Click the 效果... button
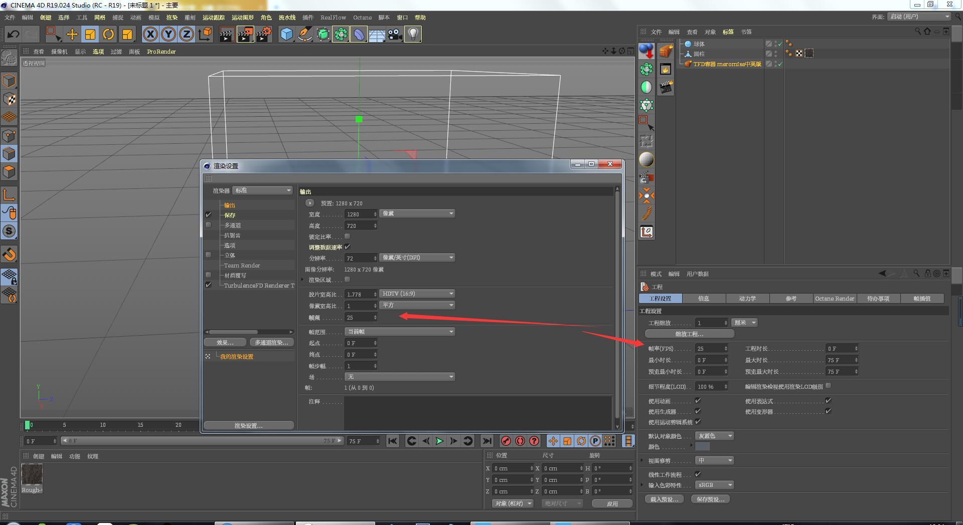Image resolution: width=963 pixels, height=525 pixels. [x=225, y=343]
